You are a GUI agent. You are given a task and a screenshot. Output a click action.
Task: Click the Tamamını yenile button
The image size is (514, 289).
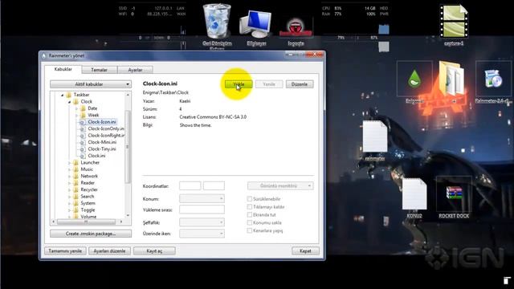tap(65, 251)
